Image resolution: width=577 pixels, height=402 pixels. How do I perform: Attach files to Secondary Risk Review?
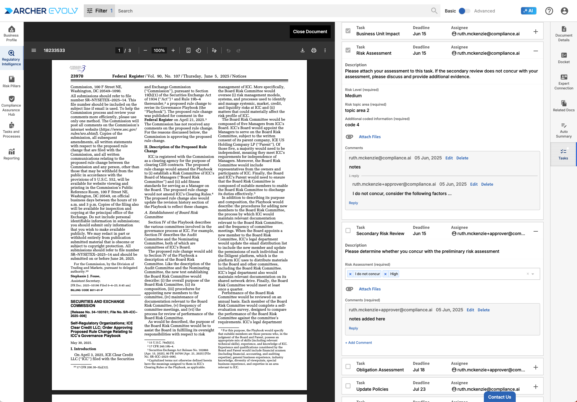pyautogui.click(x=369, y=289)
